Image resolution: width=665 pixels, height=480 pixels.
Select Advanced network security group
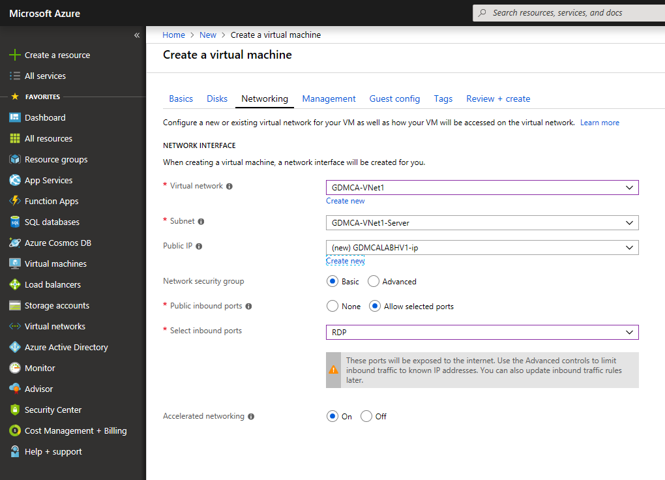pos(373,281)
